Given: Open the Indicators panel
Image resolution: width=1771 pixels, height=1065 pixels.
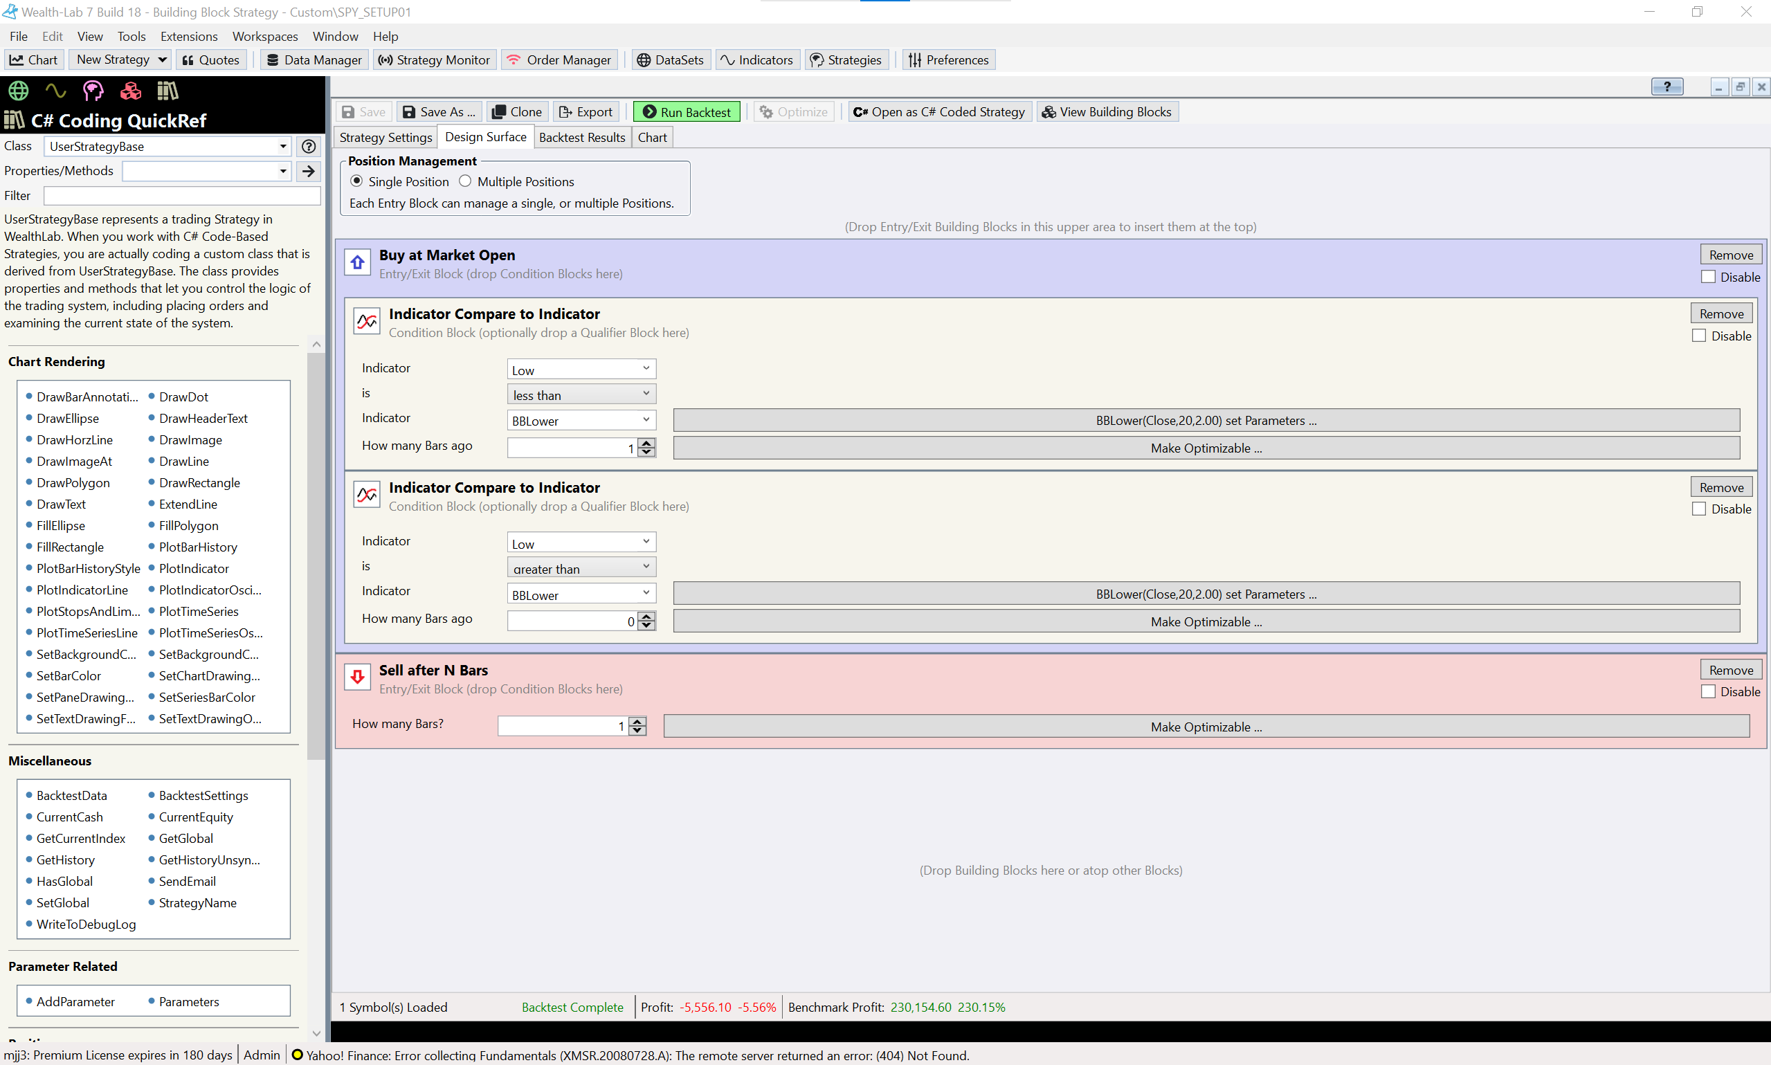Looking at the screenshot, I should tap(757, 60).
